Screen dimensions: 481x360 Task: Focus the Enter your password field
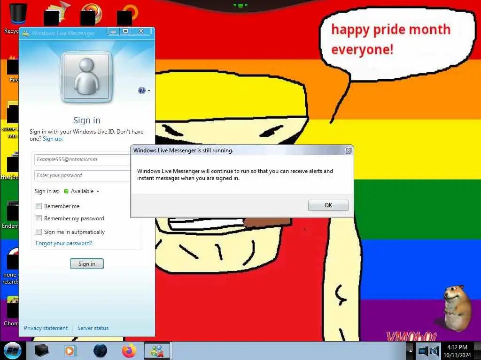(82, 176)
